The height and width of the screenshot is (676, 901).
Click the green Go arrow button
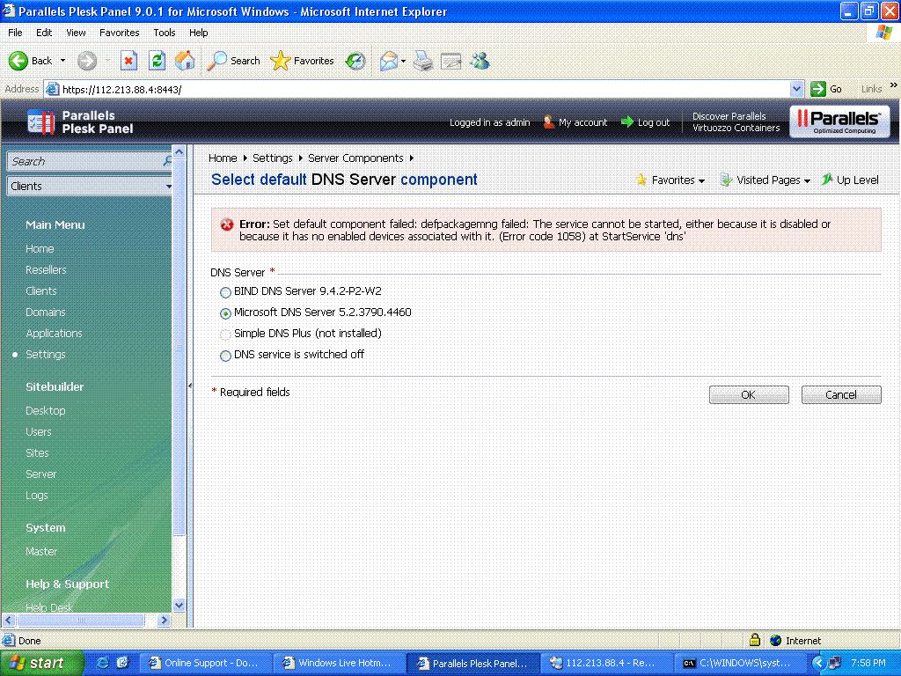coord(817,89)
